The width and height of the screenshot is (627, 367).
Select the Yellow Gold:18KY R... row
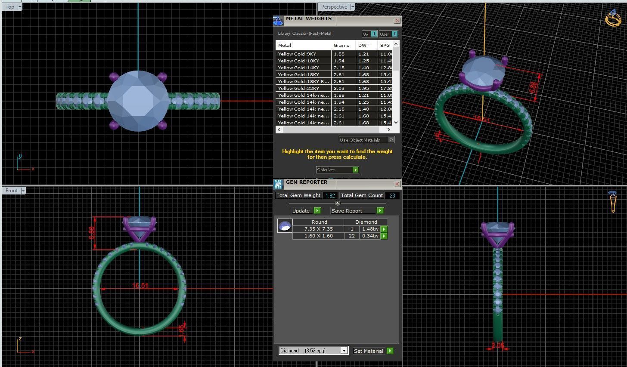tap(335, 81)
